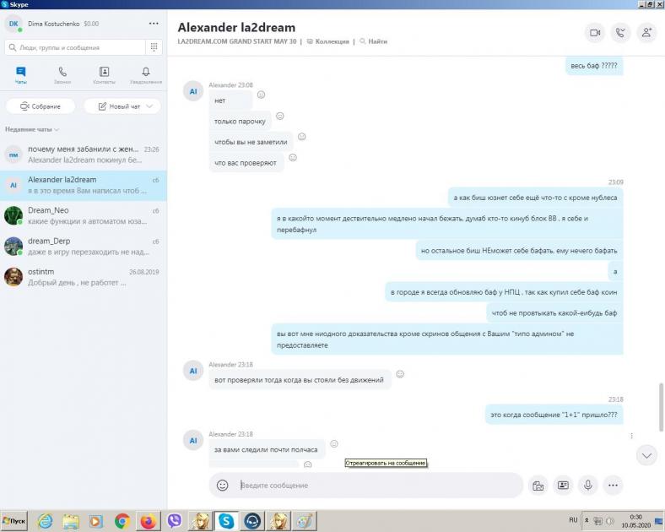The image size is (665, 532).
Task: Open more options beside Dima Kostuchenko
Action: (153, 24)
